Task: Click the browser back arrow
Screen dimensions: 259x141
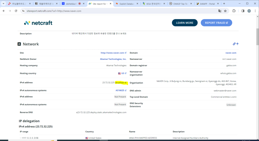Action: (x=4, y=11)
